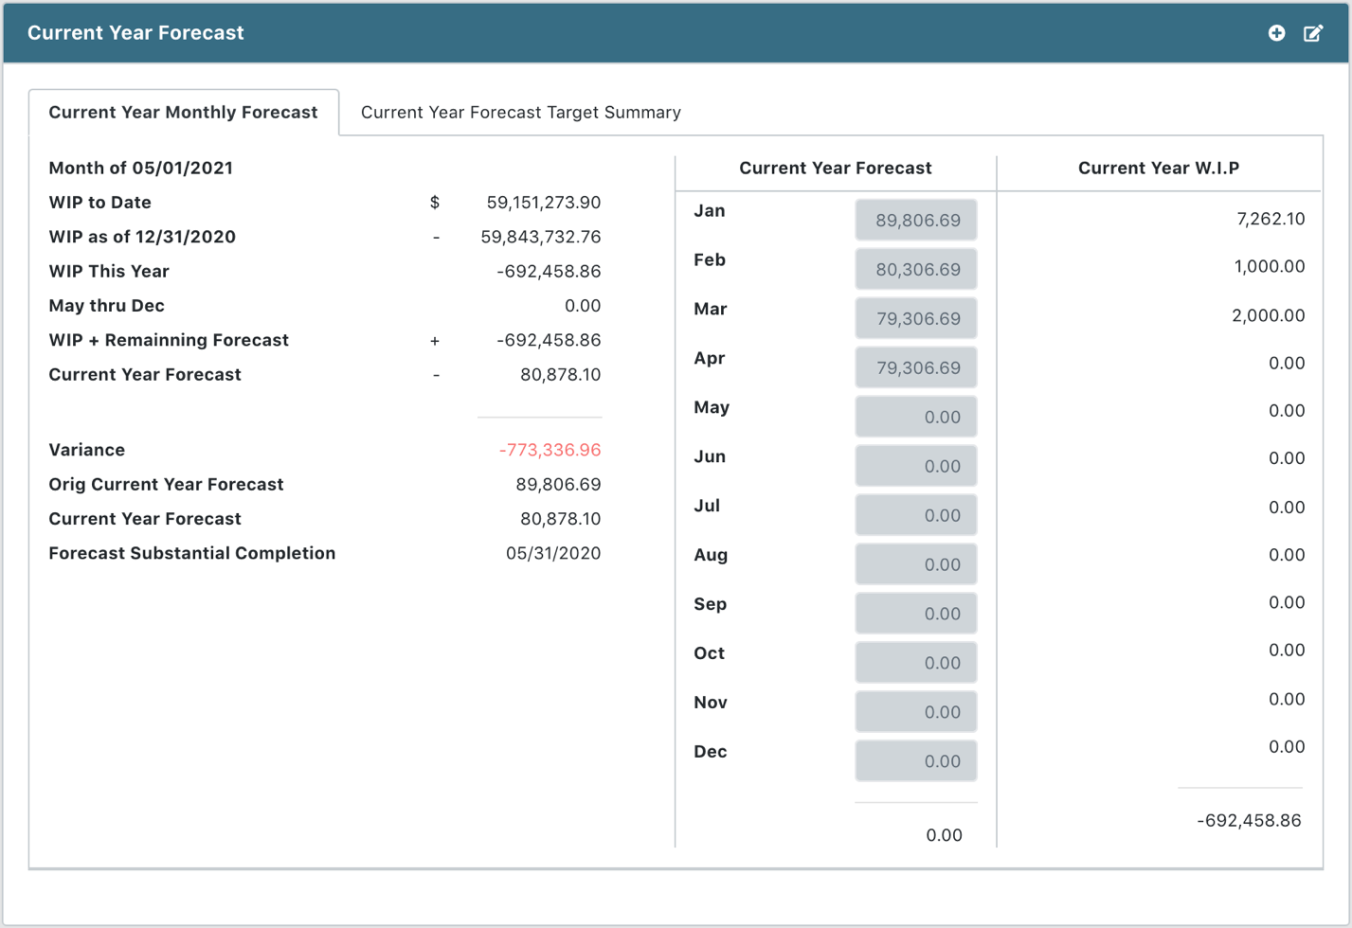
Task: Click the Apr forecast input field
Action: click(916, 367)
